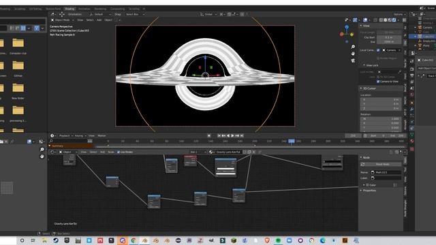Click the Clip End value field
Viewport: 436px width, 245px height.
coord(389,42)
